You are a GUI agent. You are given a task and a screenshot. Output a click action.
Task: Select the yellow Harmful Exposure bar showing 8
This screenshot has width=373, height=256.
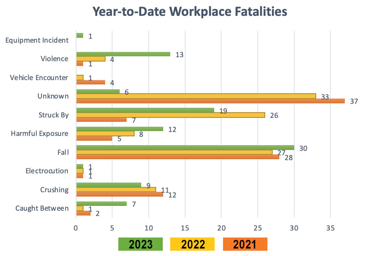pyautogui.click(x=106, y=134)
